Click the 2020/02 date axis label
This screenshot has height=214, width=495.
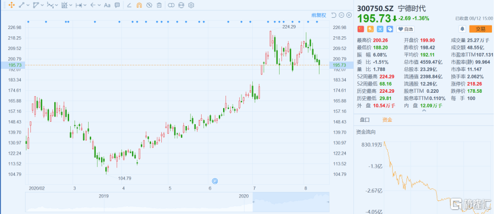coord(37,188)
